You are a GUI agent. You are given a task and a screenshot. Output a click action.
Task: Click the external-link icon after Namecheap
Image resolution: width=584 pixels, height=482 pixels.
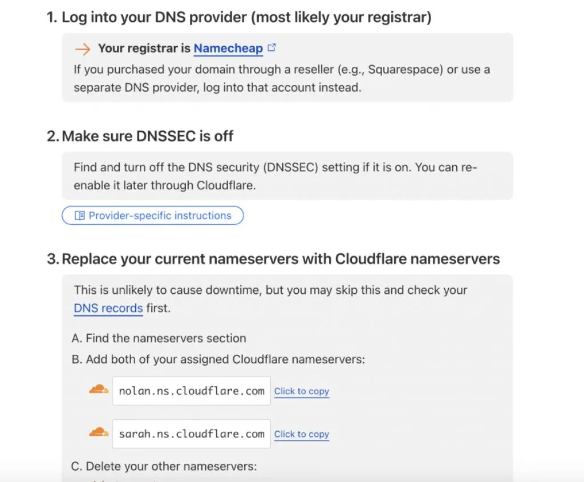click(x=272, y=48)
